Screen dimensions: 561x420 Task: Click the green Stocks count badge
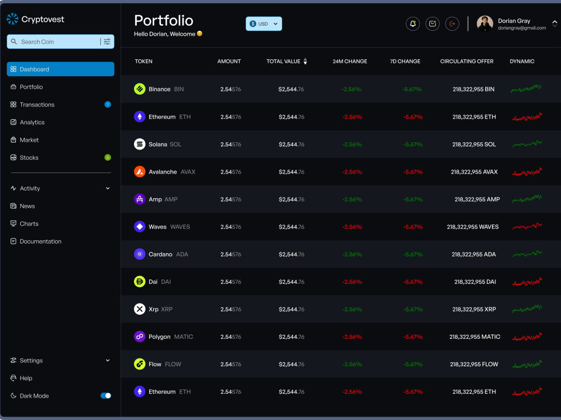(x=107, y=157)
